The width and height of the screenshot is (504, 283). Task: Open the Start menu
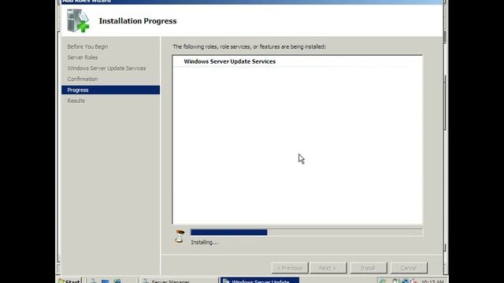[69, 281]
